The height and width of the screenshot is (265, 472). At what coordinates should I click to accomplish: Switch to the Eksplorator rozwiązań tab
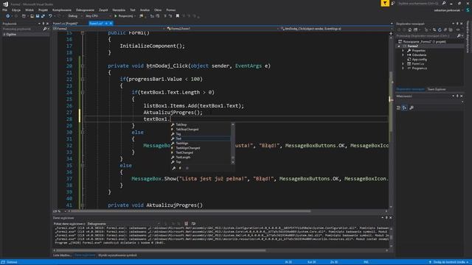click(x=410, y=89)
